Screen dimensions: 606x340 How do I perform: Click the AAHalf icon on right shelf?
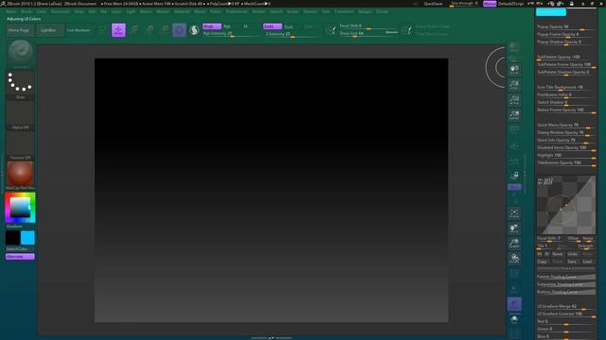pyautogui.click(x=514, y=115)
